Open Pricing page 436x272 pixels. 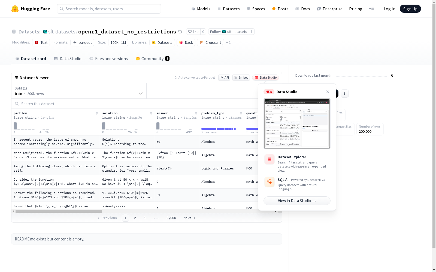coord(356,9)
